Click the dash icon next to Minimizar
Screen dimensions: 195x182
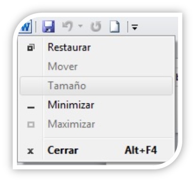pos(31,108)
